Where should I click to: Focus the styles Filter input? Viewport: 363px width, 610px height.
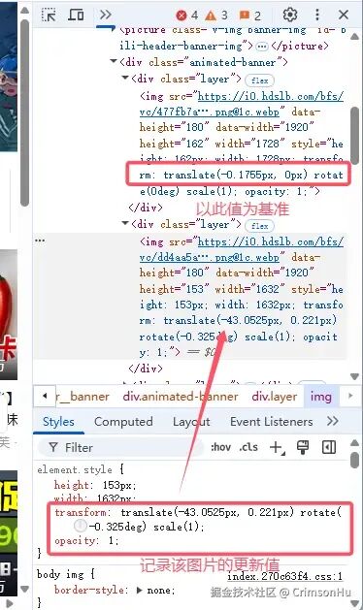120,447
